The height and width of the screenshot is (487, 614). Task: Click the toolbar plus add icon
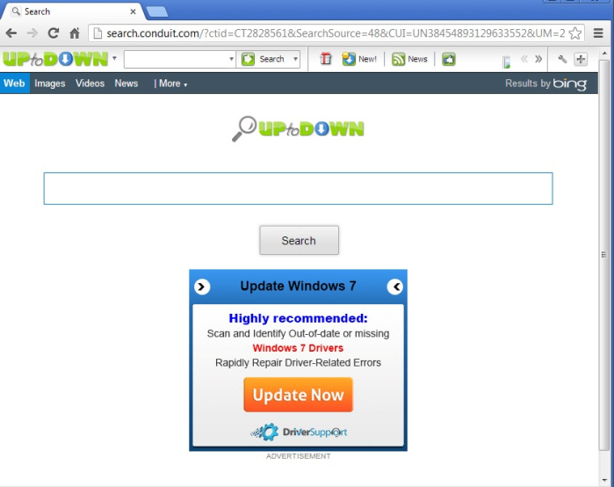(581, 59)
